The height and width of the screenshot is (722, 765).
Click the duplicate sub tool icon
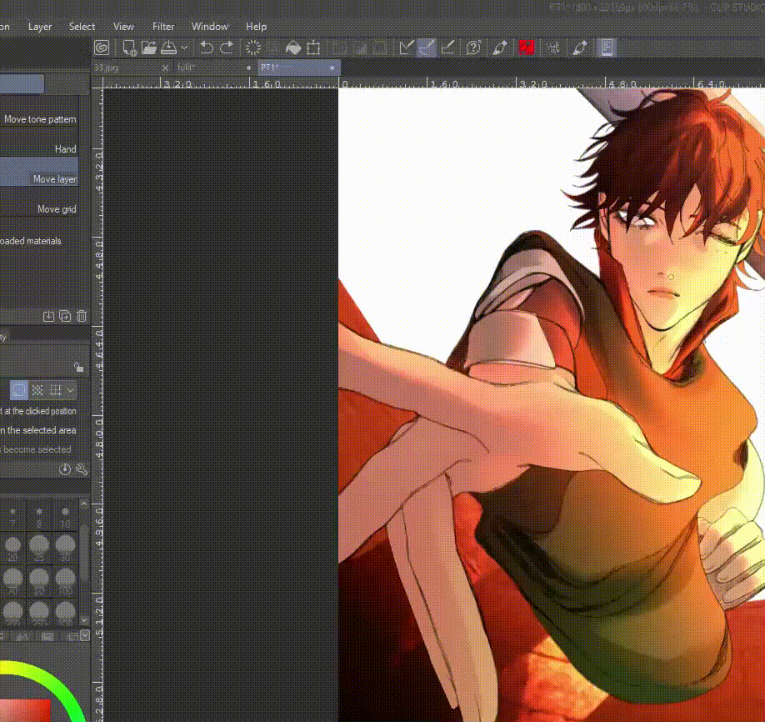(65, 316)
